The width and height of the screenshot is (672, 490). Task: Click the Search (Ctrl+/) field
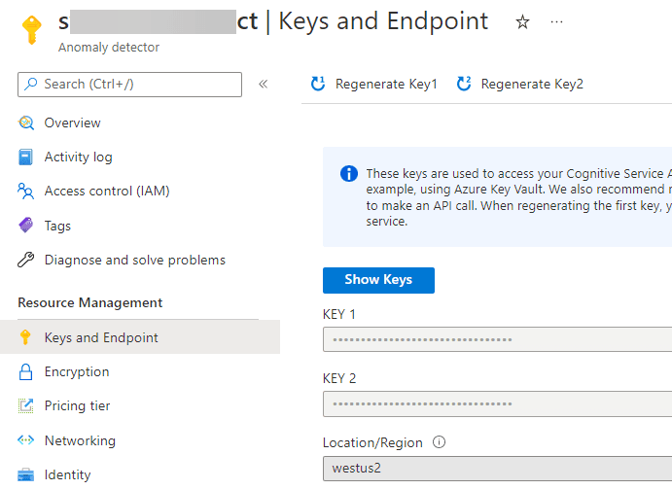coord(130,85)
